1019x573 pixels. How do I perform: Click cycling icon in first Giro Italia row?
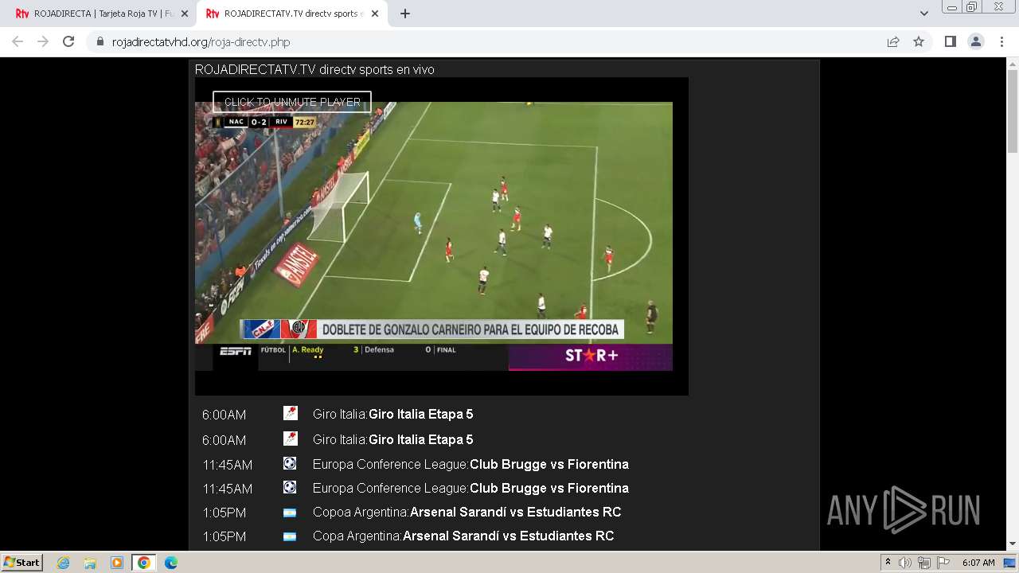click(290, 413)
